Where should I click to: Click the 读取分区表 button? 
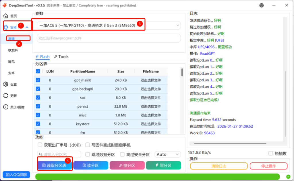point(54,166)
